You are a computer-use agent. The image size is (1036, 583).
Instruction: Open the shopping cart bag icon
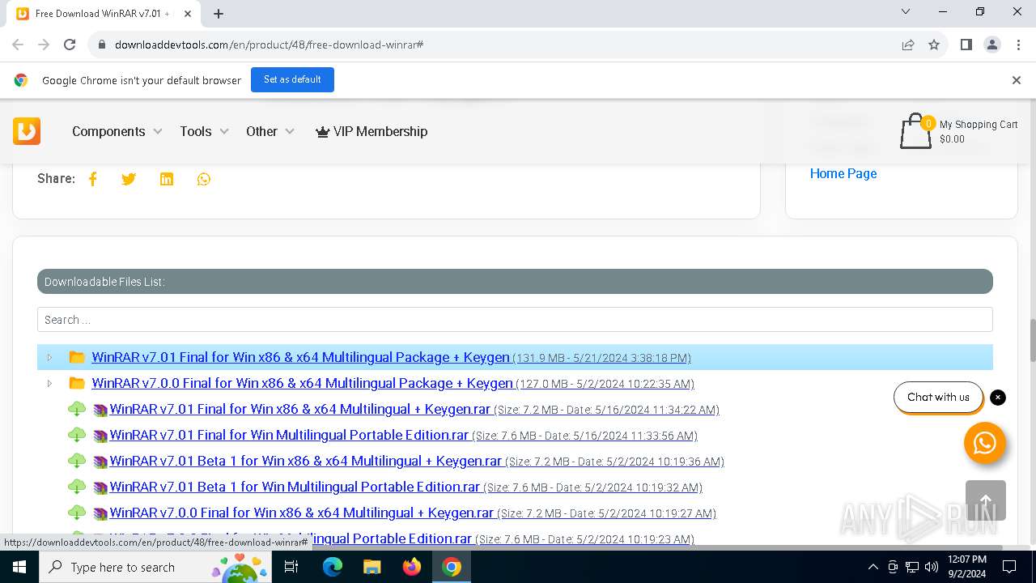(915, 131)
